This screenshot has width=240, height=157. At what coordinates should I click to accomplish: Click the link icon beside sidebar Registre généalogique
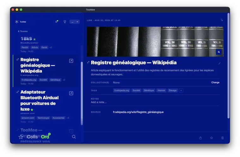(x=18, y=59)
